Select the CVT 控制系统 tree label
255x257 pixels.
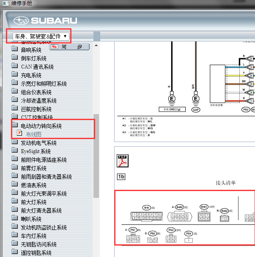(37, 117)
